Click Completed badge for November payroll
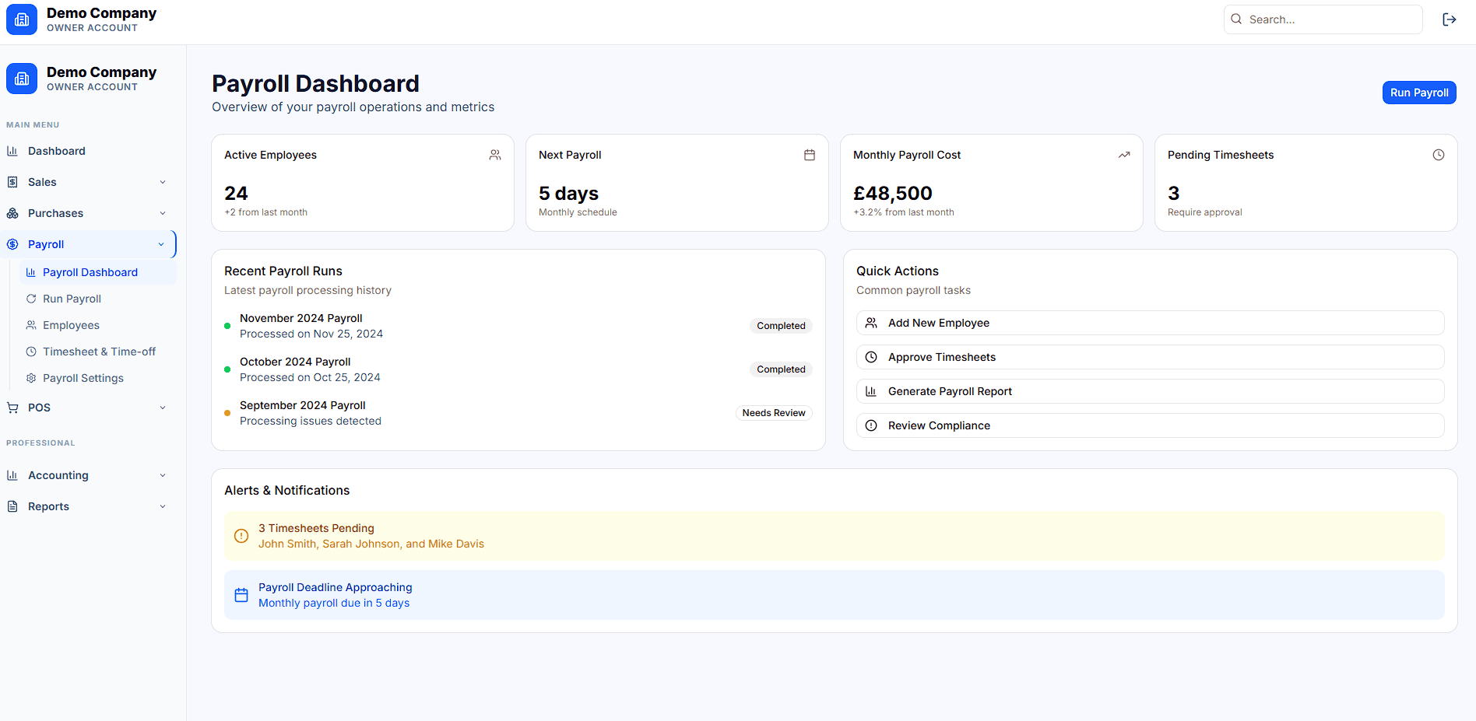Screen dimensions: 1476x721 pos(781,326)
